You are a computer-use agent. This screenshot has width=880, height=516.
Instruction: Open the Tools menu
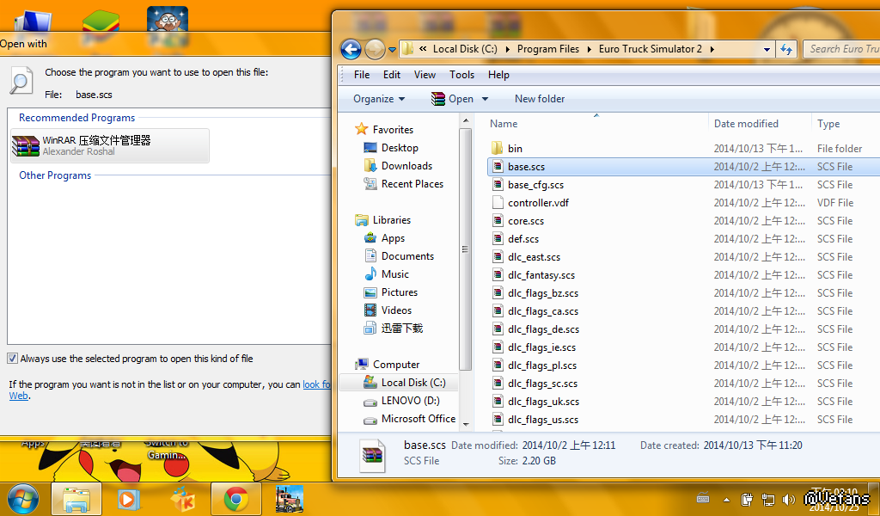point(461,75)
